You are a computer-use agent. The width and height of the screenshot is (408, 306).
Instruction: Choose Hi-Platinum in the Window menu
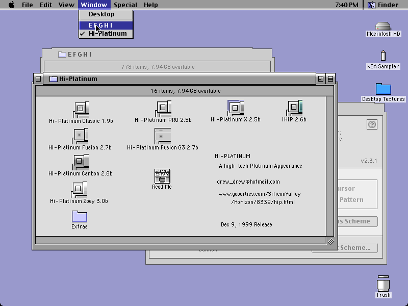[x=106, y=34]
